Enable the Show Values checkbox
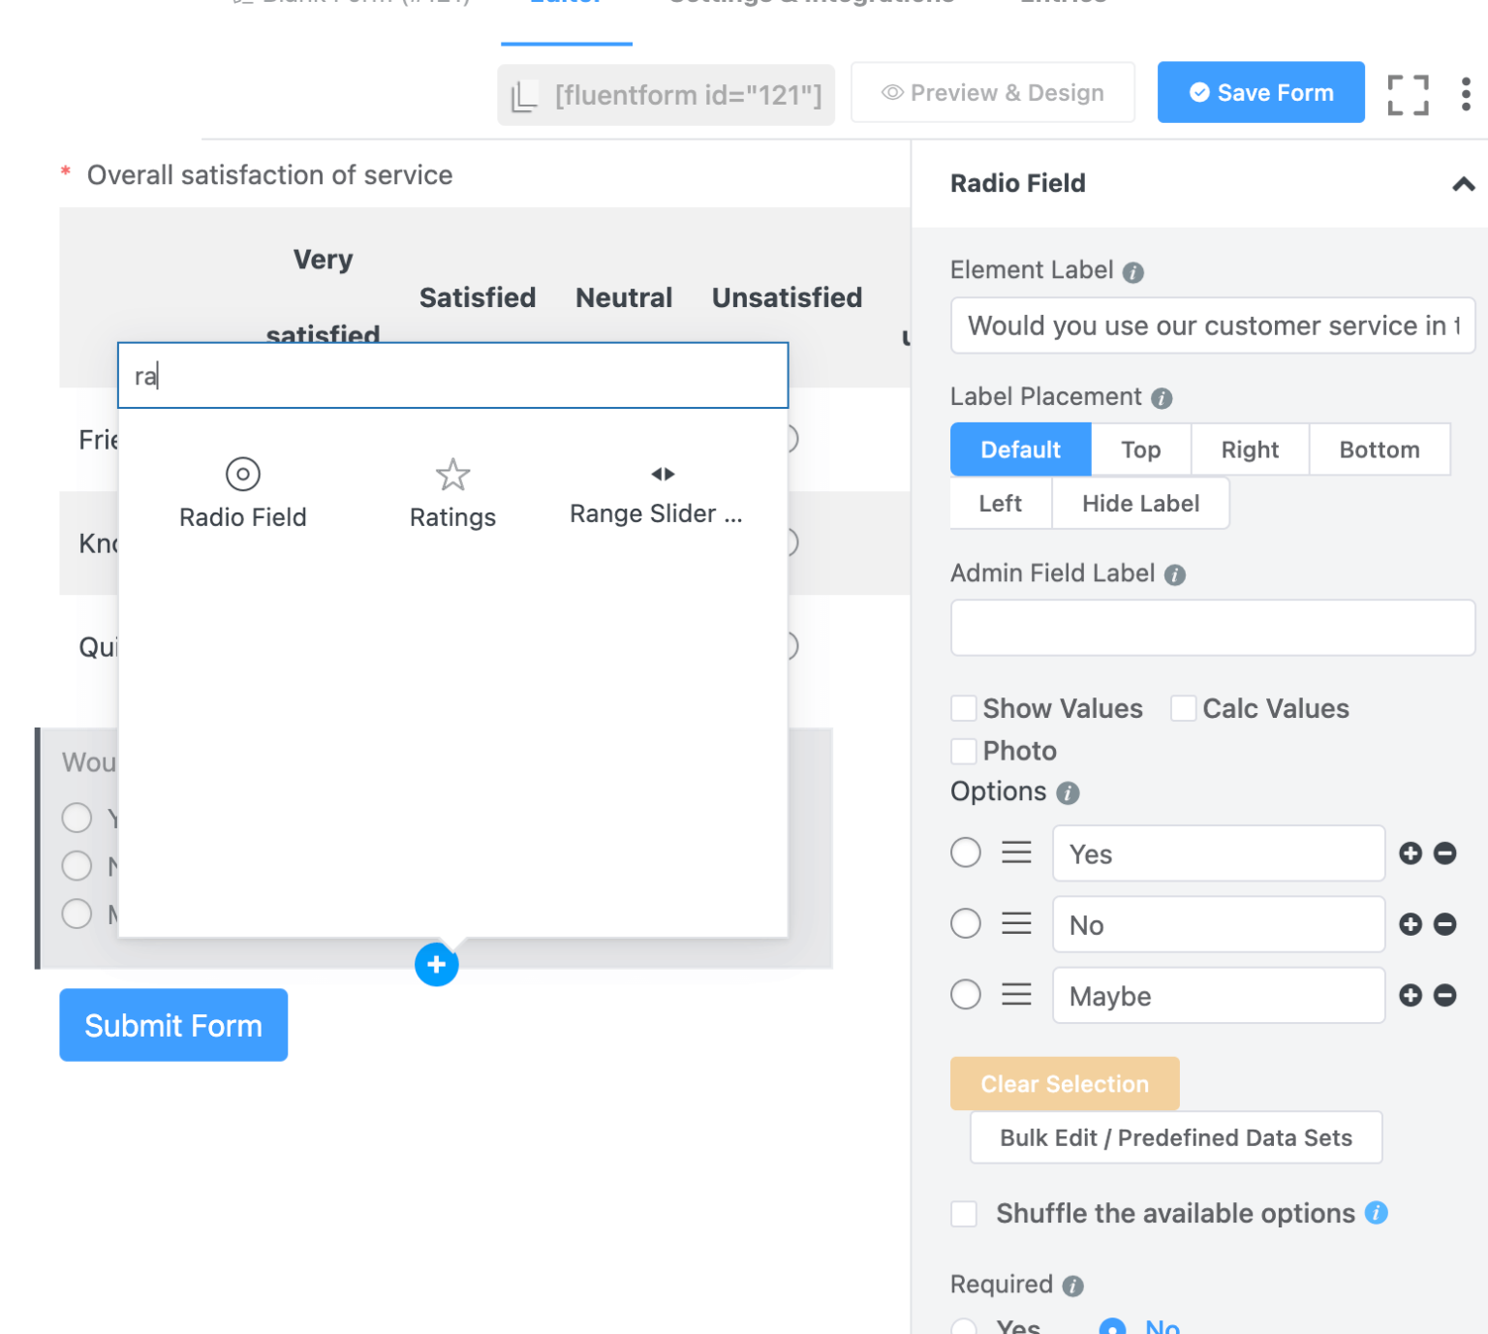 [963, 708]
